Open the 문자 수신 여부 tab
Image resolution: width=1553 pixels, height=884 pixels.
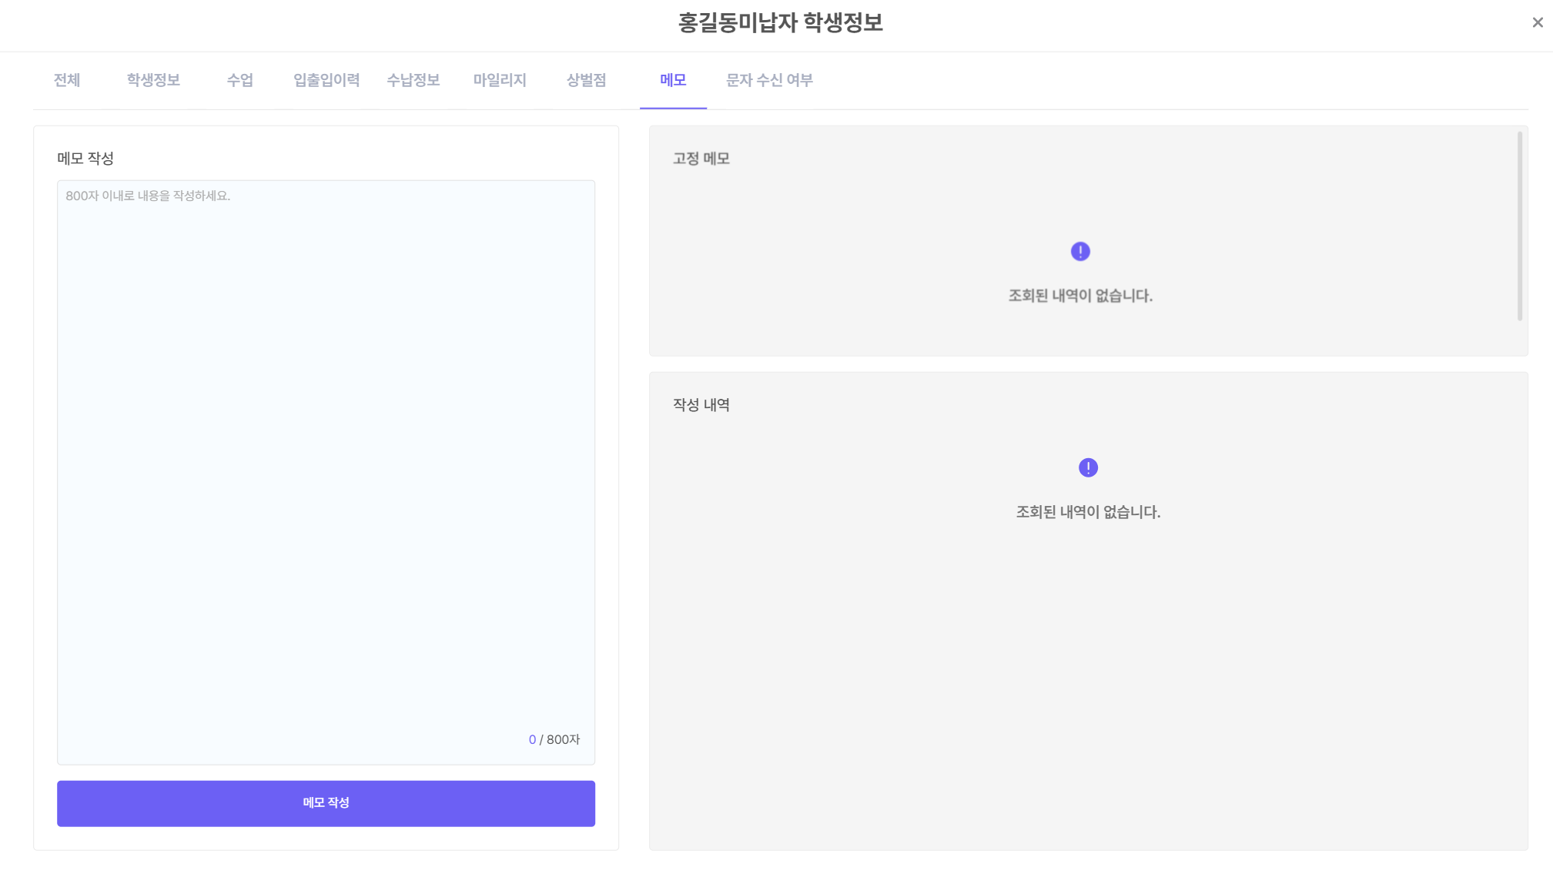pos(769,80)
